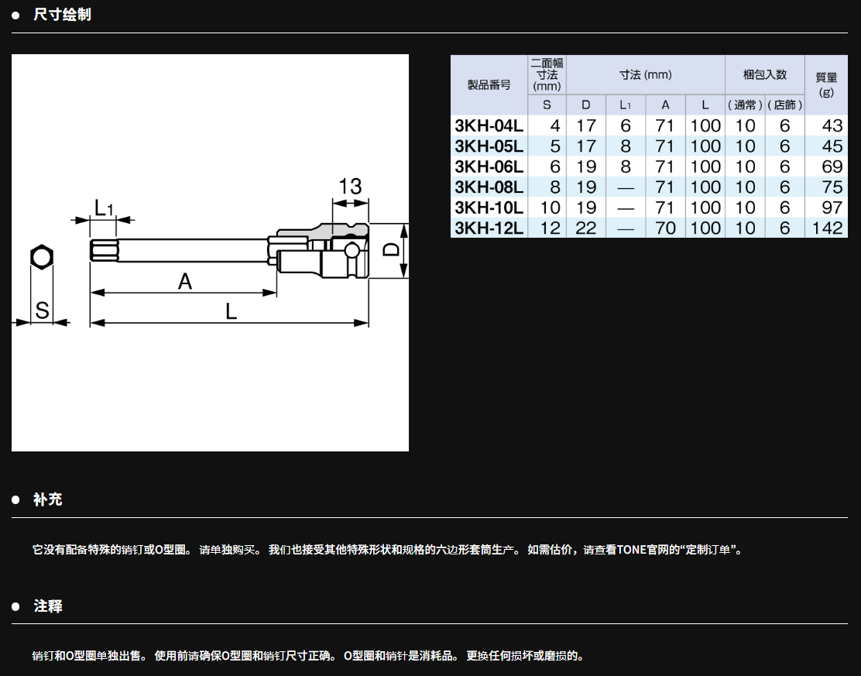The image size is (861, 676).
Task: Select product number 3KH-06L in the table
Action: 489,166
